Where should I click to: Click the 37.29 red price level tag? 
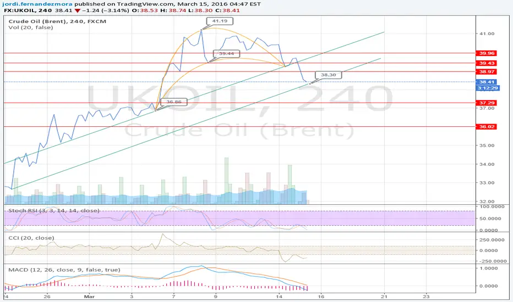(487, 103)
